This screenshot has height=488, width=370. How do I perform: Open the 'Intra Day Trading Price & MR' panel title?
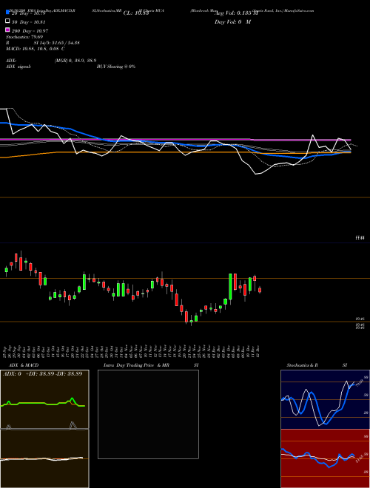[136, 365]
